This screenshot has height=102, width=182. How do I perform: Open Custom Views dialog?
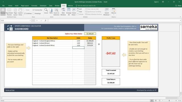[20, 12]
